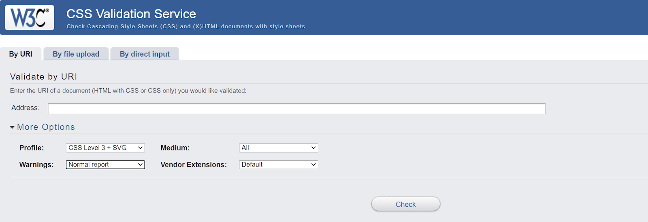Click the Profile: label text
This screenshot has height=222, width=648.
32,148
